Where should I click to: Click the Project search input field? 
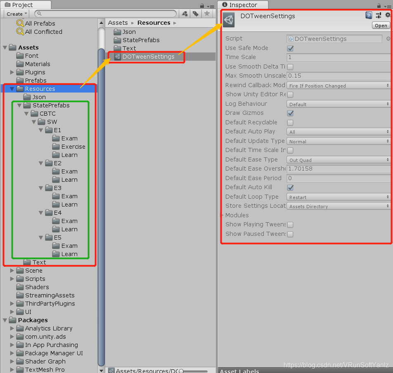(105, 14)
